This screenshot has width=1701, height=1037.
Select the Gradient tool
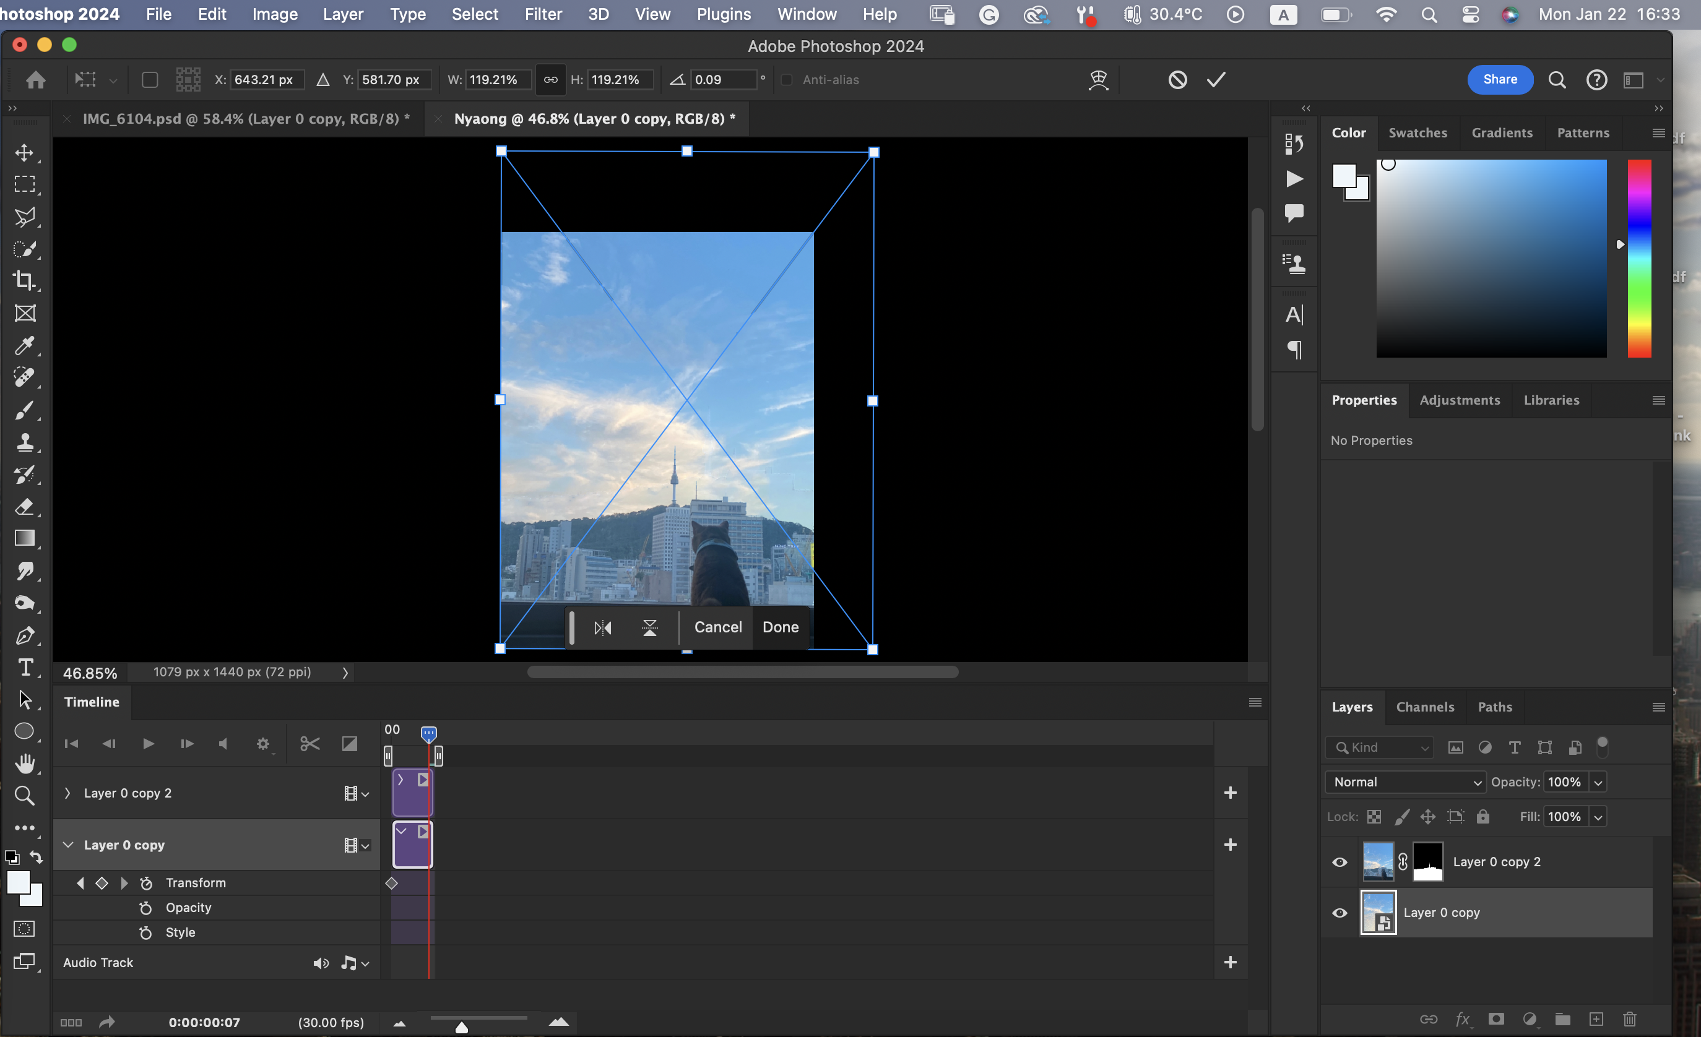click(x=25, y=539)
